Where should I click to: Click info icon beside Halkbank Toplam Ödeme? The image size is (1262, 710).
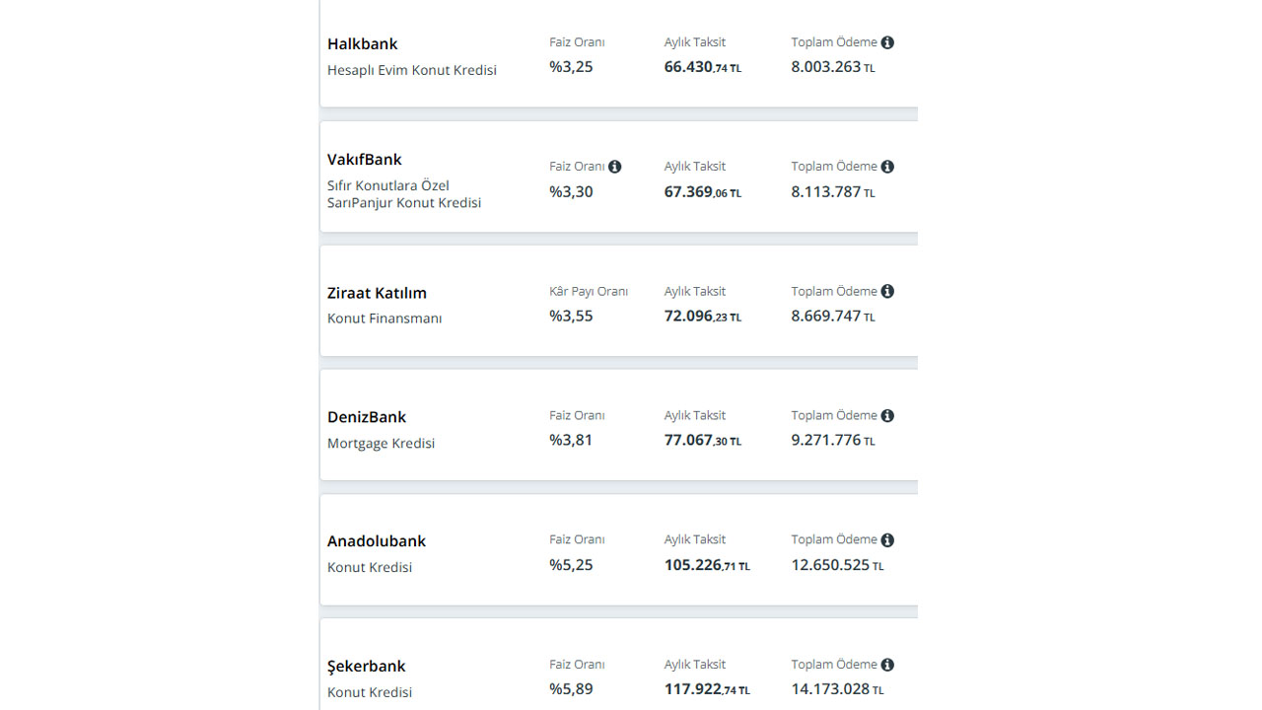887,42
